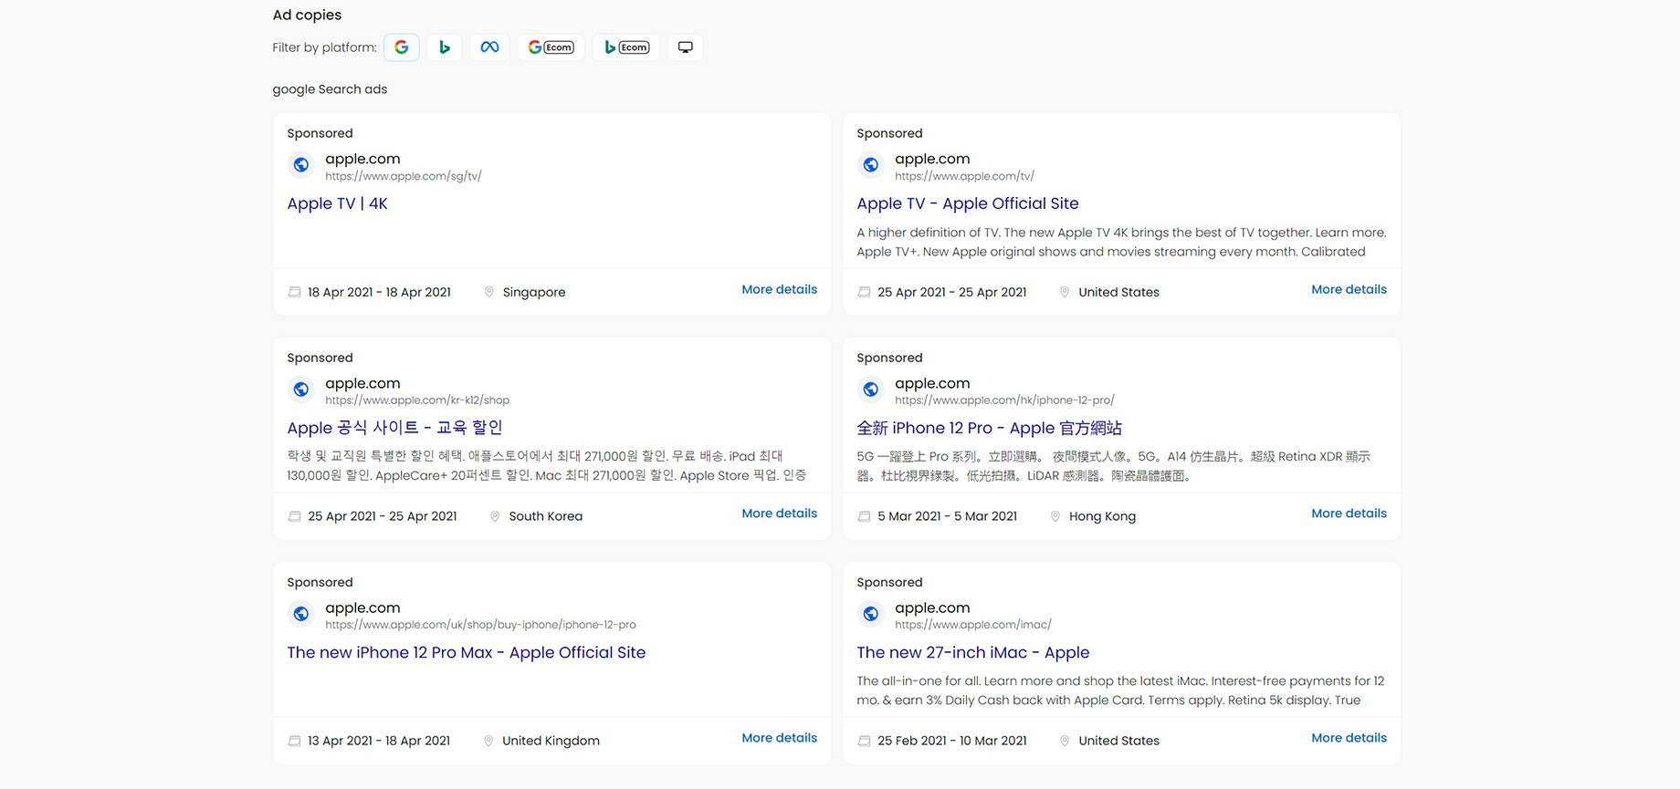Click location pin next to South Korea
Viewport: 1680px width, 789px height.
pos(495,517)
